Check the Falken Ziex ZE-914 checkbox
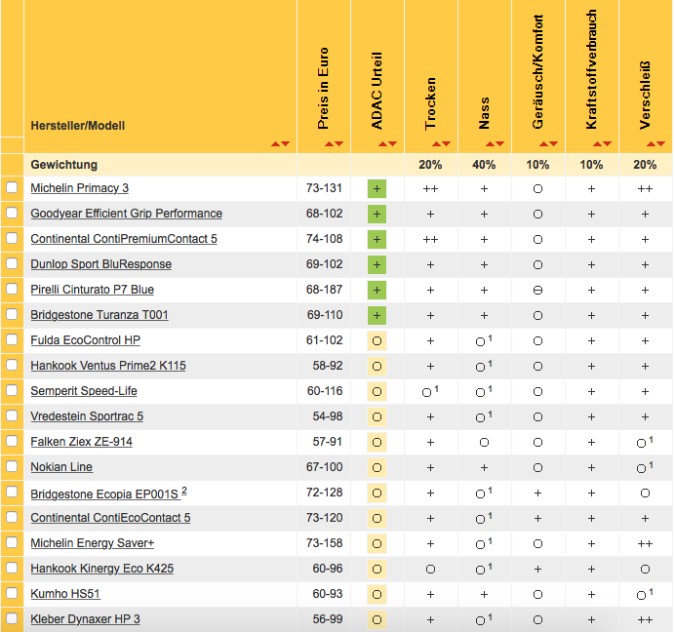The width and height of the screenshot is (675, 632). coord(12,441)
